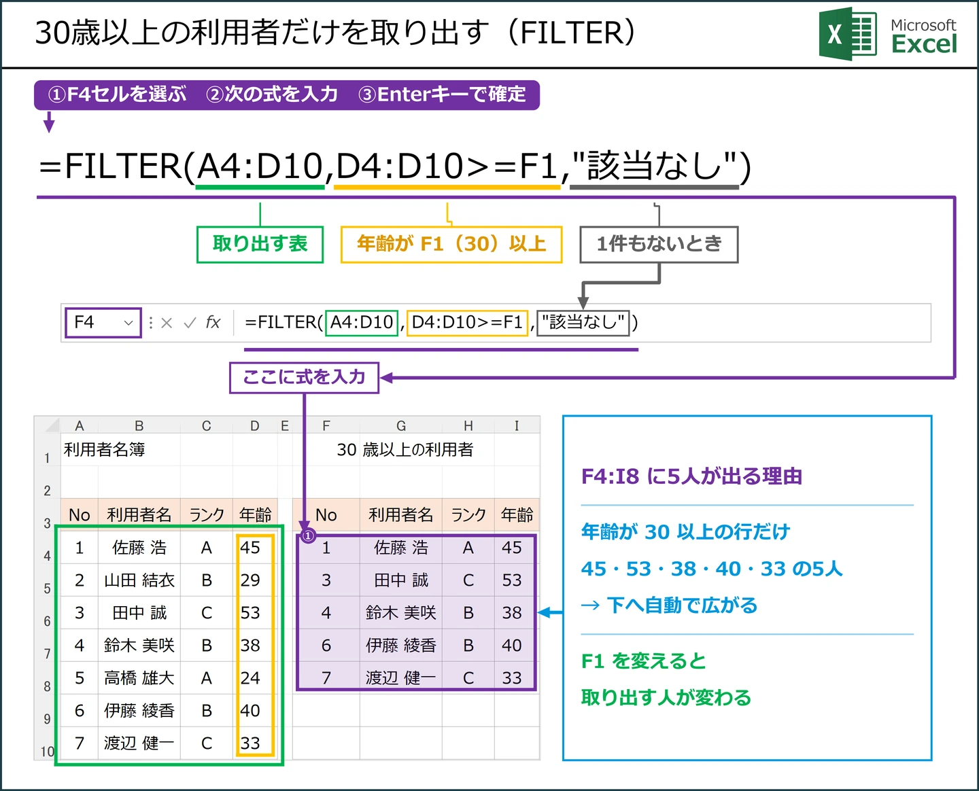The height and width of the screenshot is (791, 979).
Task: Click age value 24 in column D
Action: 250,678
